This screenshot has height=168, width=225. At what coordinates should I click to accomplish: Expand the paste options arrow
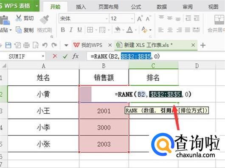tap(10, 30)
